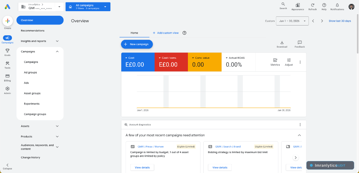Click the Google Ads logo
Screen dimensions: 359x173
click(x=7, y=7)
